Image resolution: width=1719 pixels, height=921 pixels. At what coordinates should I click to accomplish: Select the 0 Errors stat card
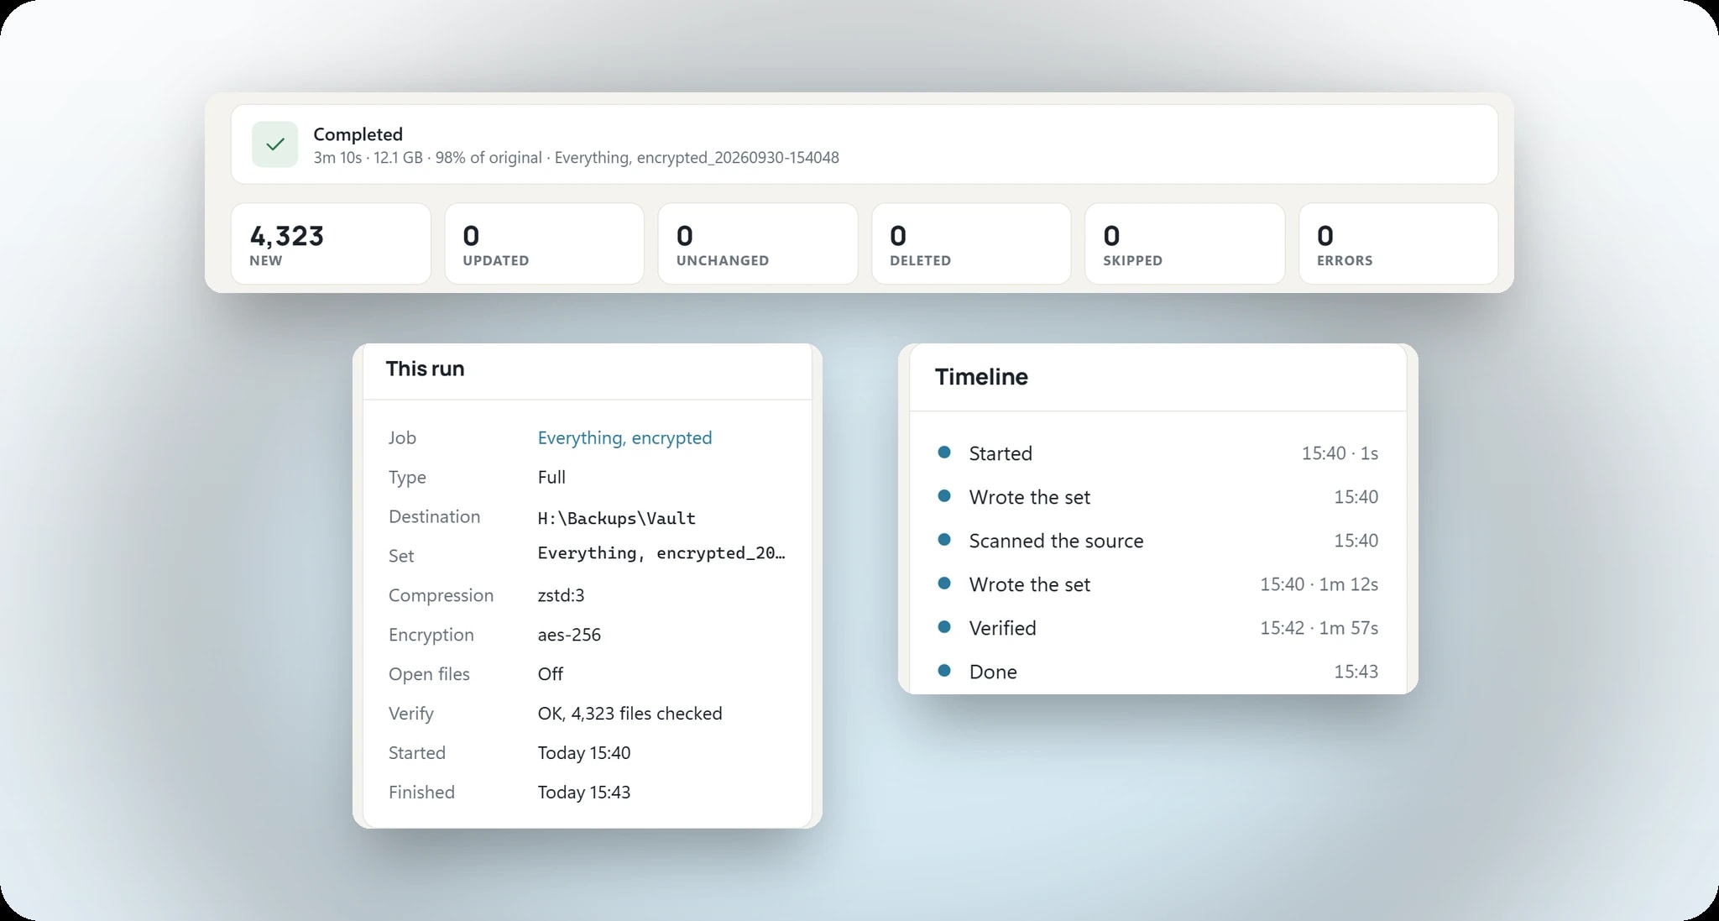(1398, 243)
